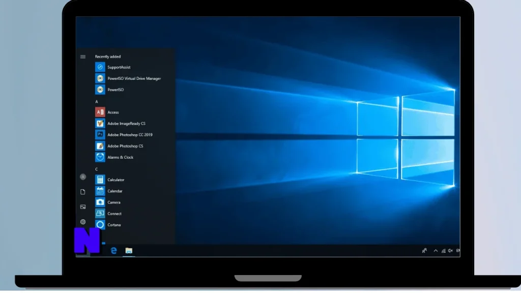Show hidden system tray icons
The height and width of the screenshot is (293, 521).
436,251
